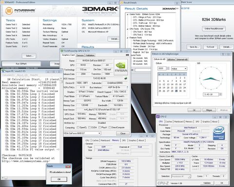Image resolution: width=234 pixels, height=187 pixels.
Task: Click the time spinner beside the time field
Action: [x=220, y=94]
